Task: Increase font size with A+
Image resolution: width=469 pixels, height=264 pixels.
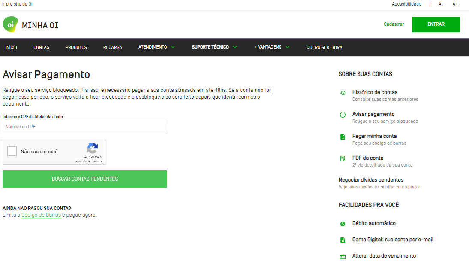Action: point(455,4)
